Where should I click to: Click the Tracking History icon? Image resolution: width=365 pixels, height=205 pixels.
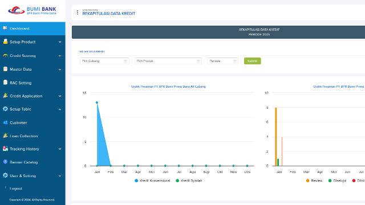(x=5, y=149)
